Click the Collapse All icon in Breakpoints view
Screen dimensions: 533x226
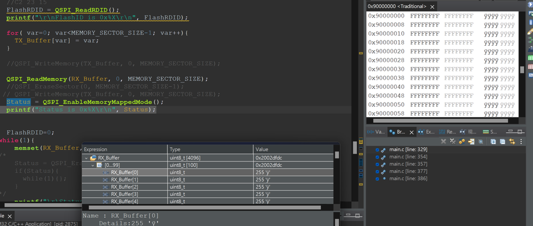pyautogui.click(x=503, y=141)
